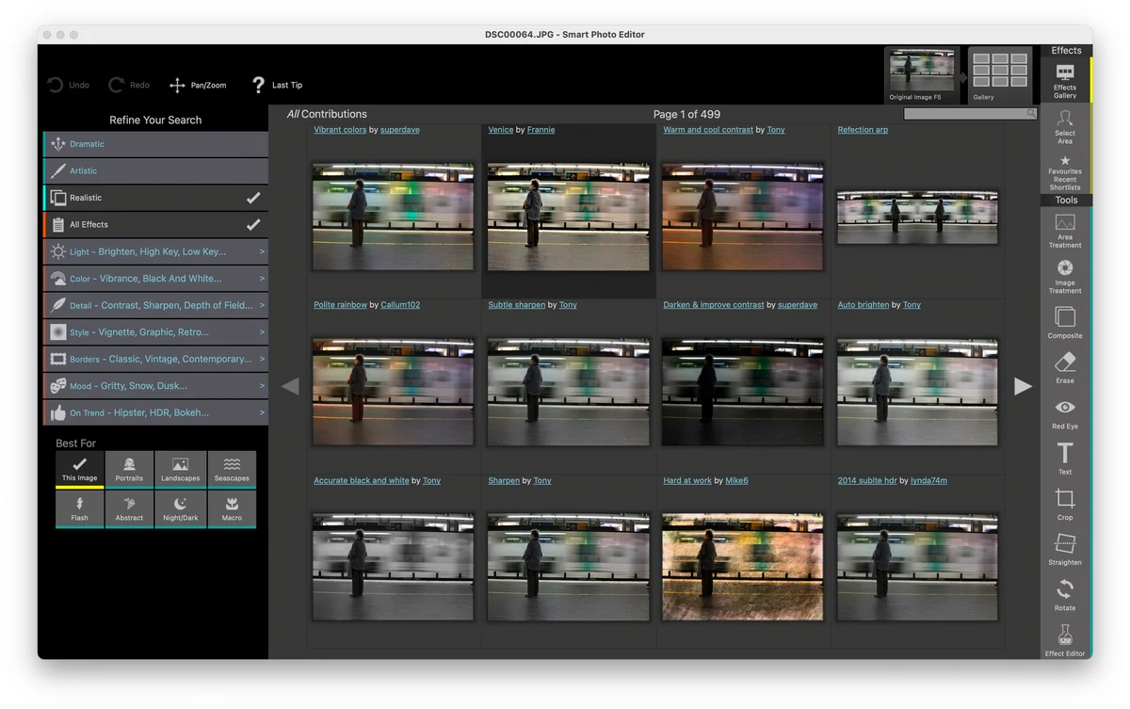Image resolution: width=1130 pixels, height=709 pixels.
Task: Select the Crop tool
Action: [1065, 504]
